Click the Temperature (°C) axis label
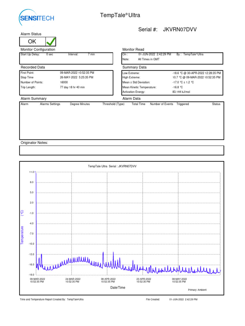 [22, 227]
